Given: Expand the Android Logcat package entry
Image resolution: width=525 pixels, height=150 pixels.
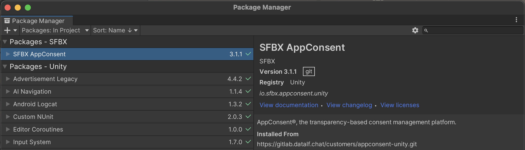Looking at the screenshot, I should point(8,104).
